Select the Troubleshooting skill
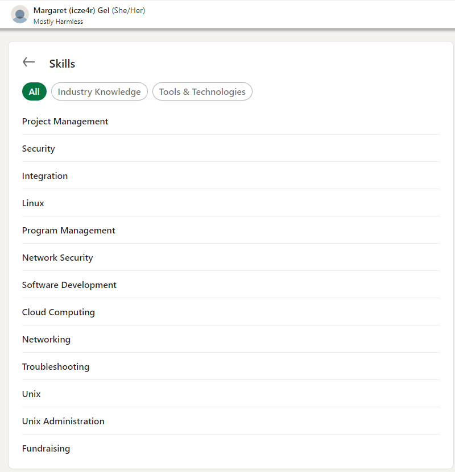The image size is (455, 472). tap(56, 367)
